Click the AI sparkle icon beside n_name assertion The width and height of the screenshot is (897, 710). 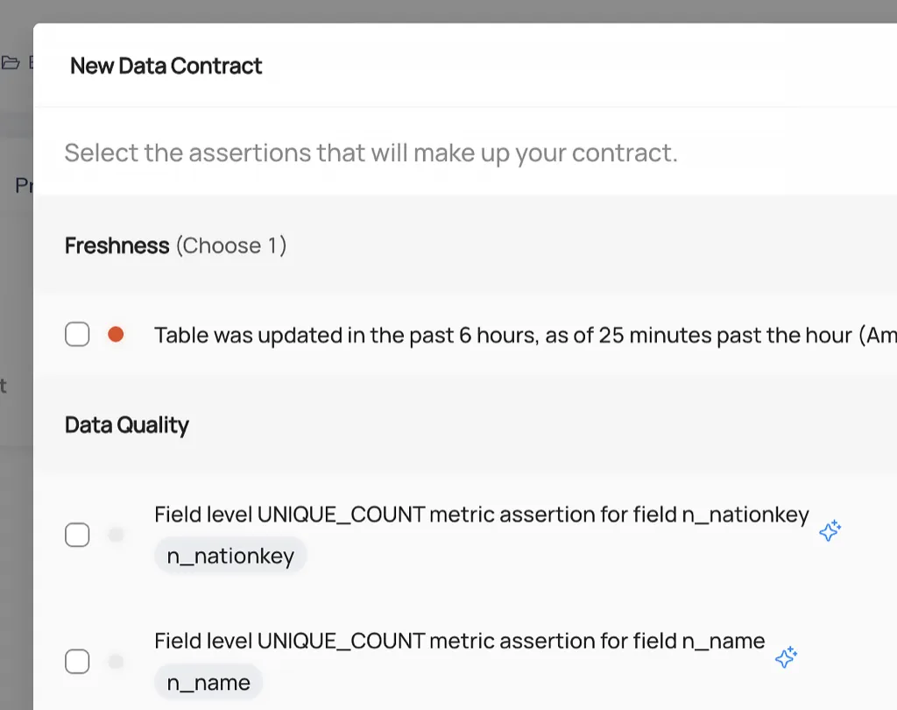point(786,657)
